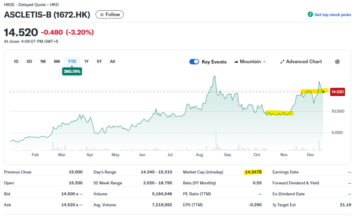Select the All time range tab
Viewport: 355px width, 216px height.
(x=112, y=61)
